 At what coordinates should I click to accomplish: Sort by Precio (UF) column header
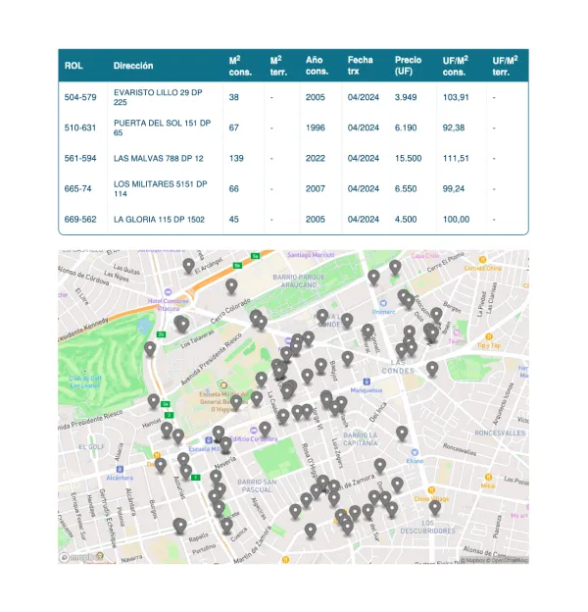pos(409,66)
